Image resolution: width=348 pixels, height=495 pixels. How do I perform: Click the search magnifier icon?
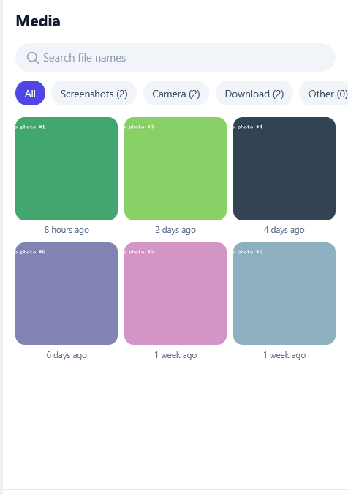point(32,58)
